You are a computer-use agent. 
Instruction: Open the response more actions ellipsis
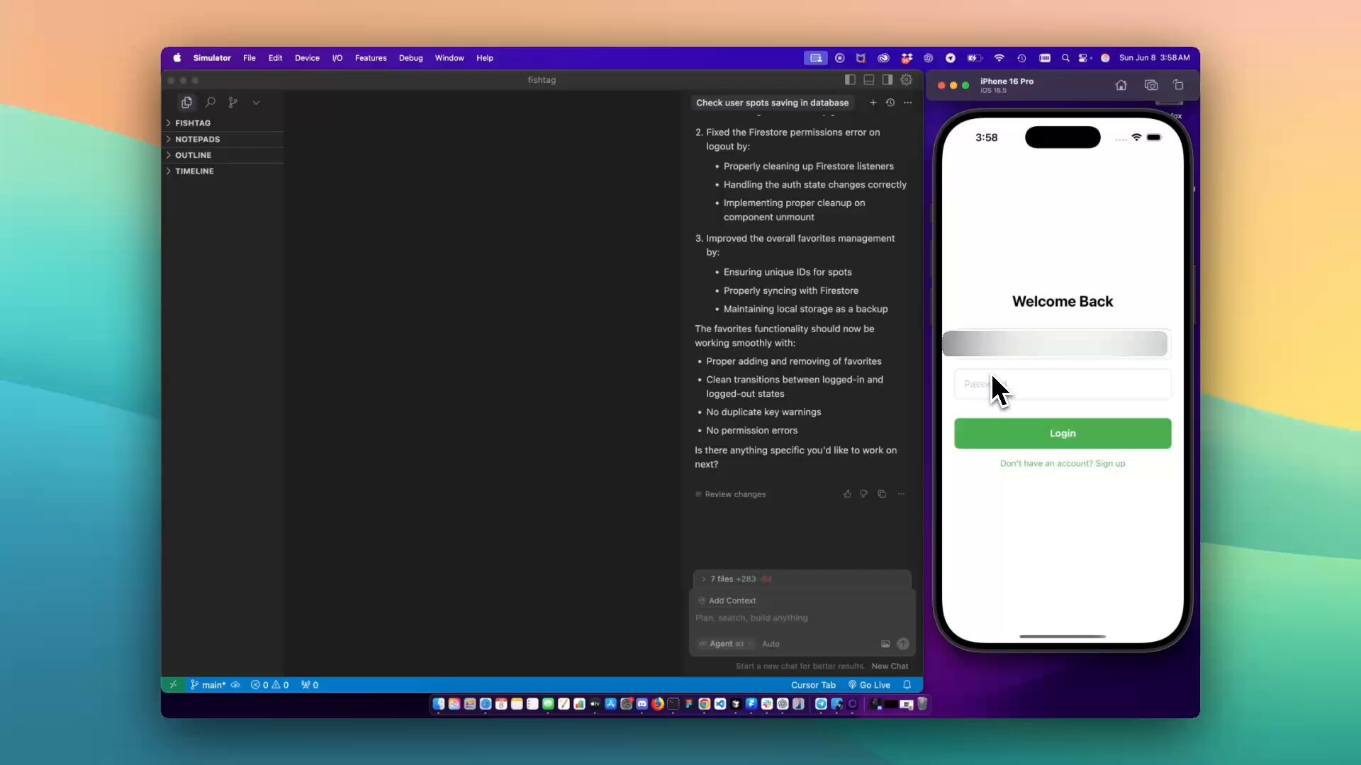click(901, 494)
